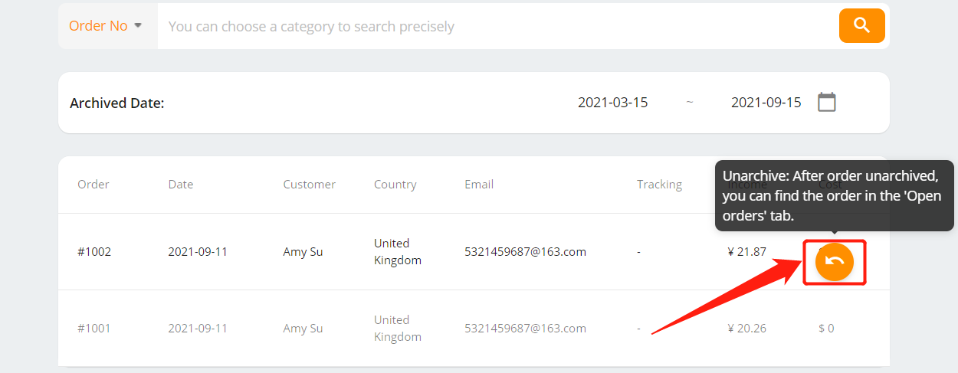Expand the Order No category dropdown
This screenshot has width=958, height=373.
click(x=107, y=26)
